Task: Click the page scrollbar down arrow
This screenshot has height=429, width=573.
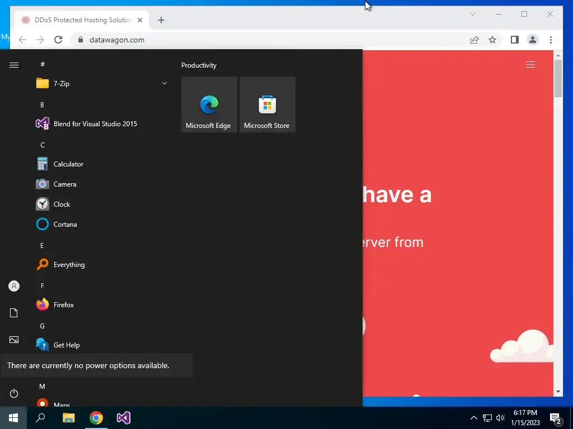Action: (558, 392)
